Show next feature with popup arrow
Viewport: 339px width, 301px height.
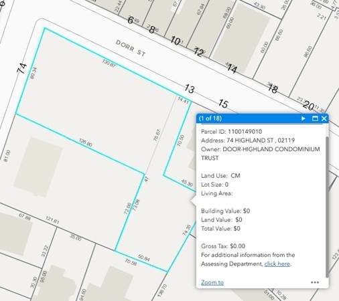[x=303, y=118]
